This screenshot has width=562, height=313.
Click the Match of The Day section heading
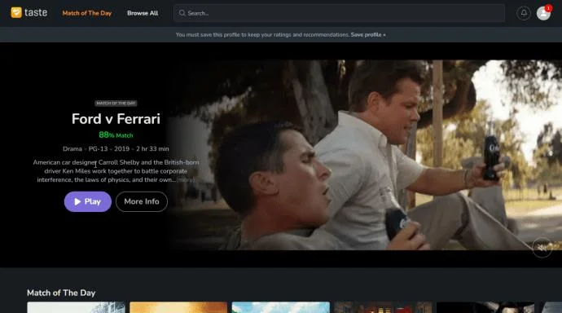[61, 293]
